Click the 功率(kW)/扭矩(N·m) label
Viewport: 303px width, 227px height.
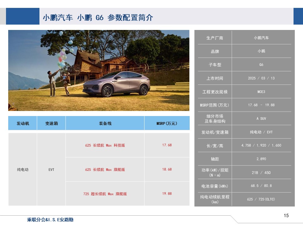[x=215, y=172]
